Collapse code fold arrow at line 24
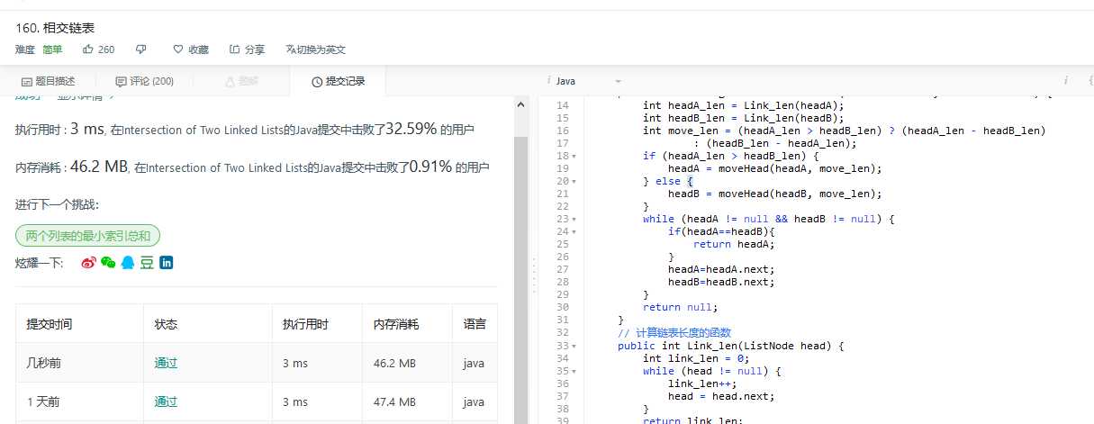This screenshot has width=1094, height=424. coord(574,231)
